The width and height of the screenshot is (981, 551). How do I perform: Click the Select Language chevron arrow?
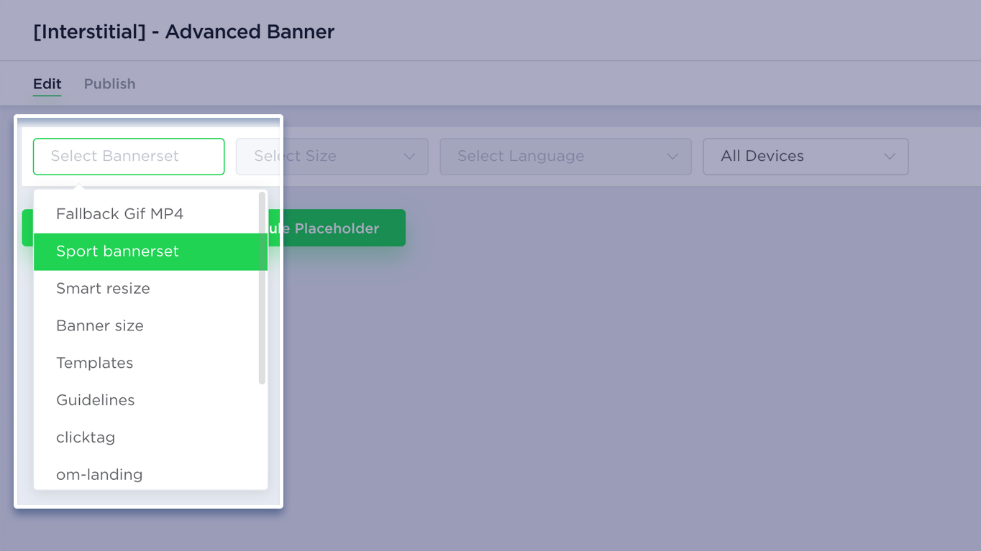[x=673, y=157]
